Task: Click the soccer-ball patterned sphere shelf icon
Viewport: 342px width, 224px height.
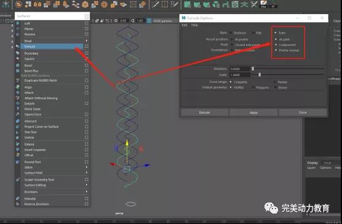Action: click(104, 4)
